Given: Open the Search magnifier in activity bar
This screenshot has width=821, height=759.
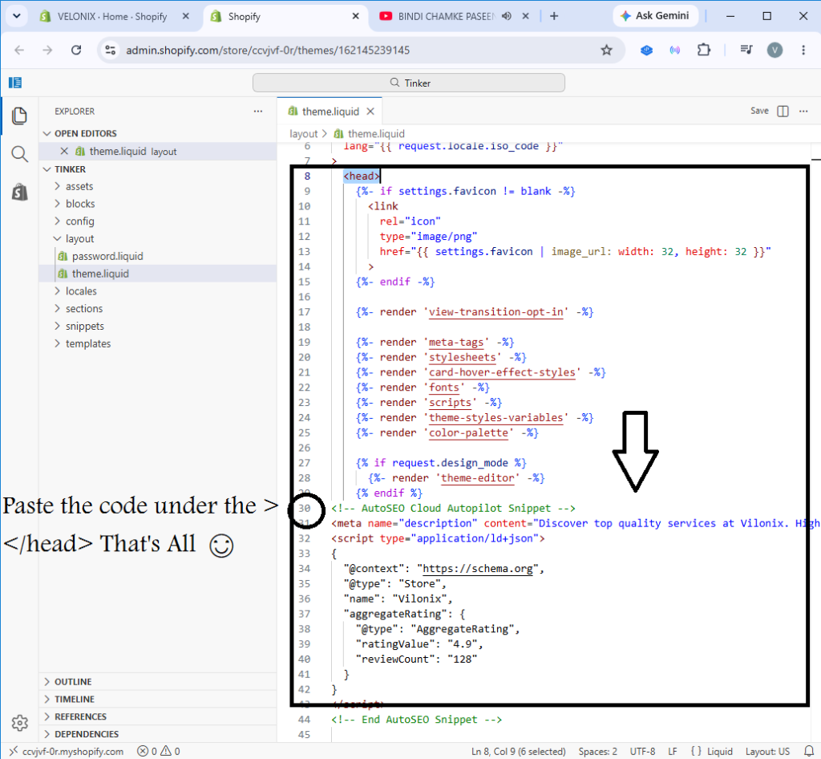Looking at the screenshot, I should tap(19, 154).
